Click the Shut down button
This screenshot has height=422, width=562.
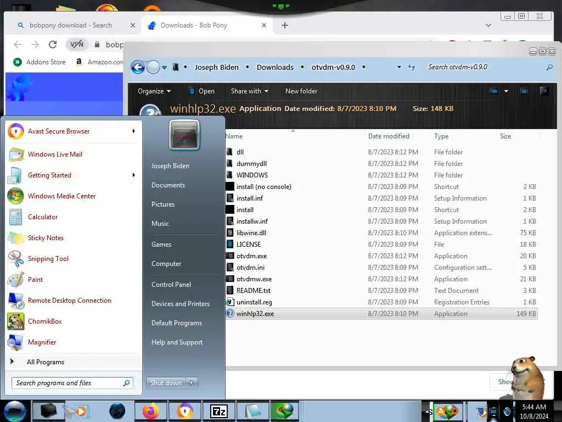point(166,383)
